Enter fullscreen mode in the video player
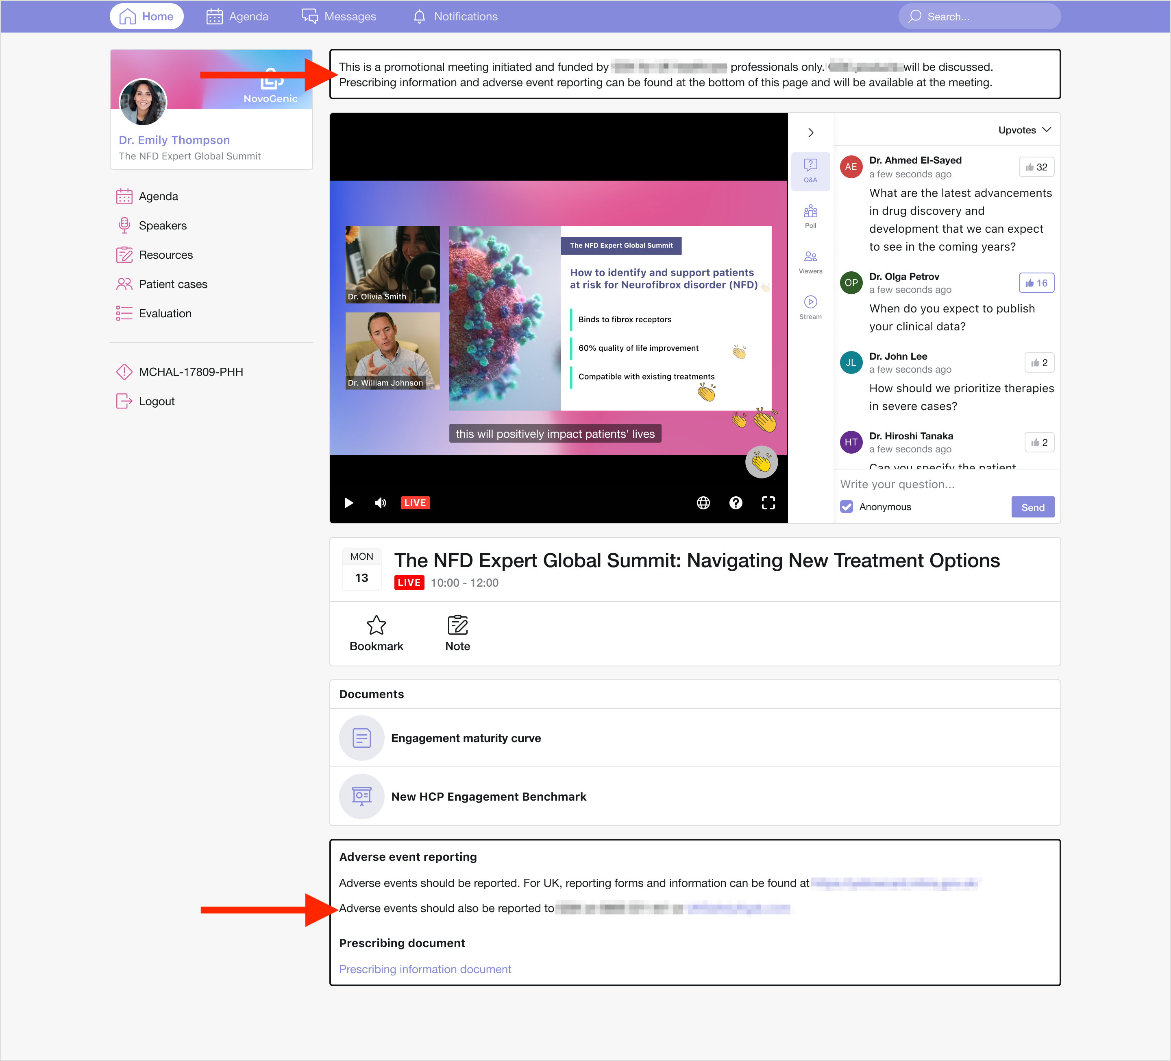Screen dimensions: 1171x1061 pyautogui.click(x=768, y=502)
